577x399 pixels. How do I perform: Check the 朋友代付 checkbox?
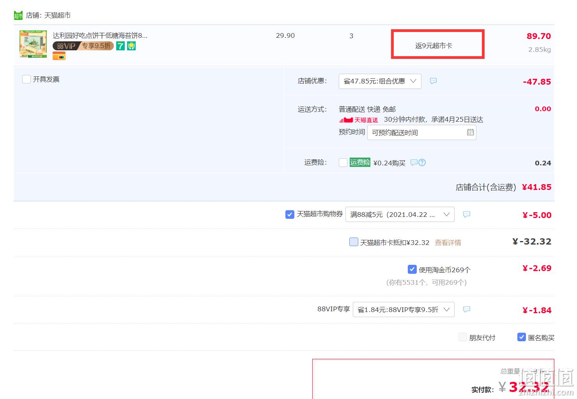click(463, 337)
